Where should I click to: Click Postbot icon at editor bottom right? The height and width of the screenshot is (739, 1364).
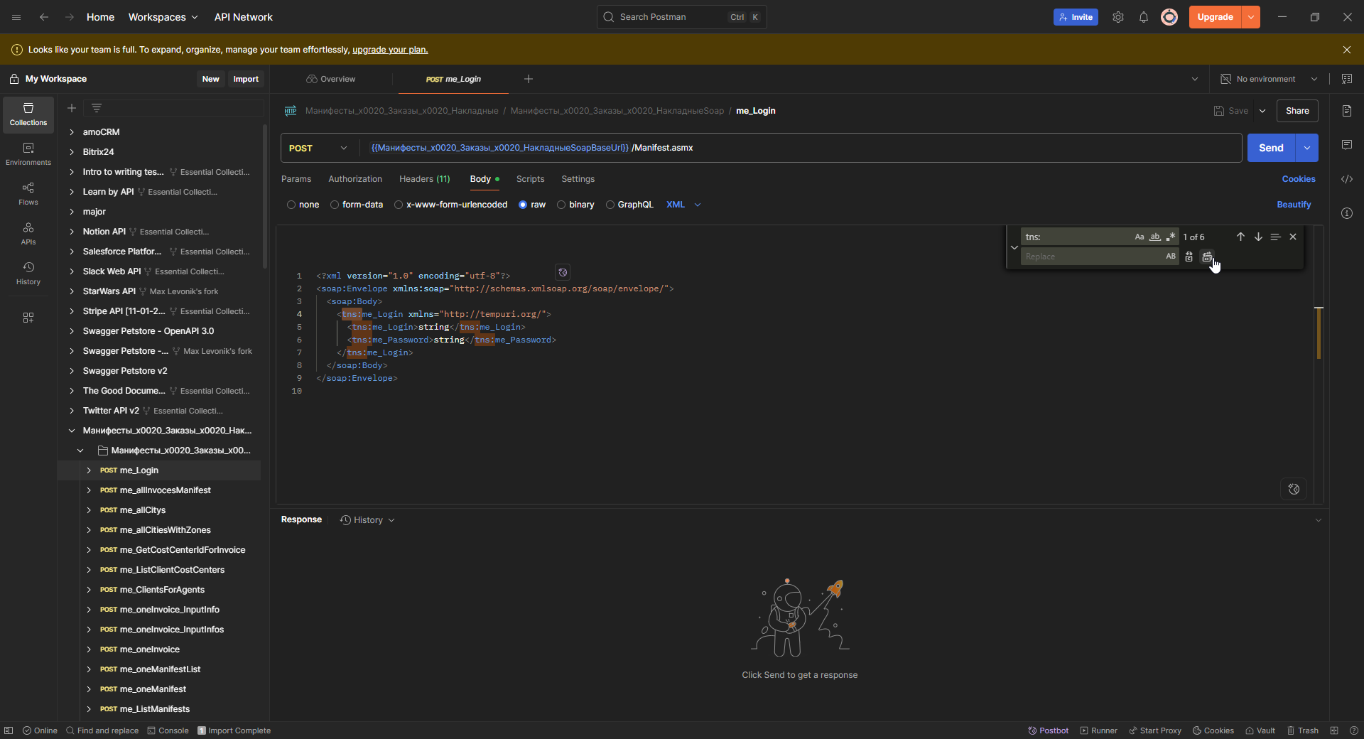click(1294, 489)
